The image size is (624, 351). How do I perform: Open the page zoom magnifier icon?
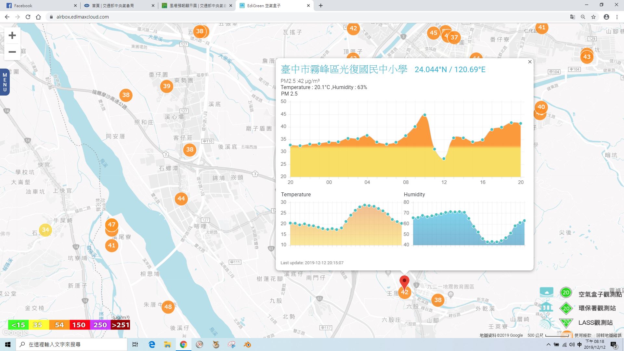coord(583,17)
